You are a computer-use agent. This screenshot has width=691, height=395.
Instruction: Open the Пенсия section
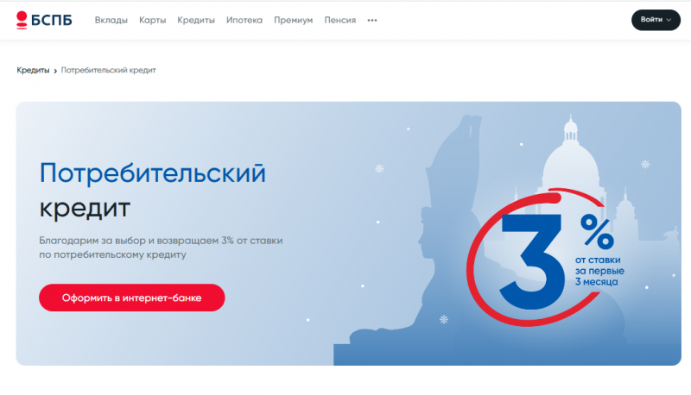point(340,20)
